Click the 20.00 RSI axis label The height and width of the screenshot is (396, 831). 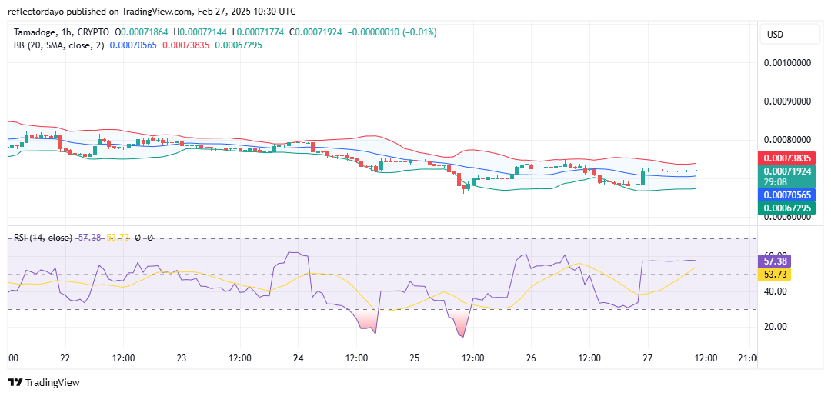pyautogui.click(x=774, y=327)
